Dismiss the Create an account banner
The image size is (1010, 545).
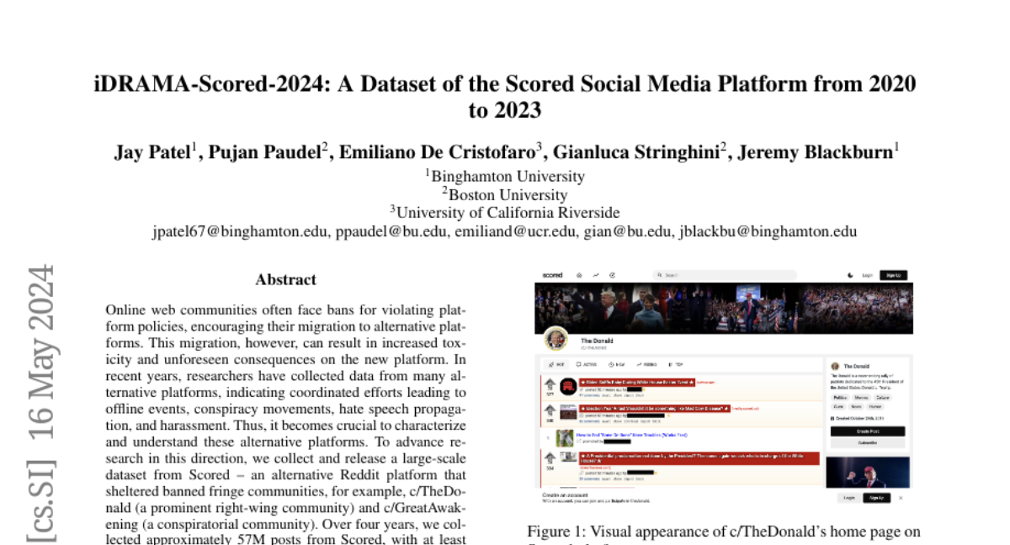click(901, 497)
